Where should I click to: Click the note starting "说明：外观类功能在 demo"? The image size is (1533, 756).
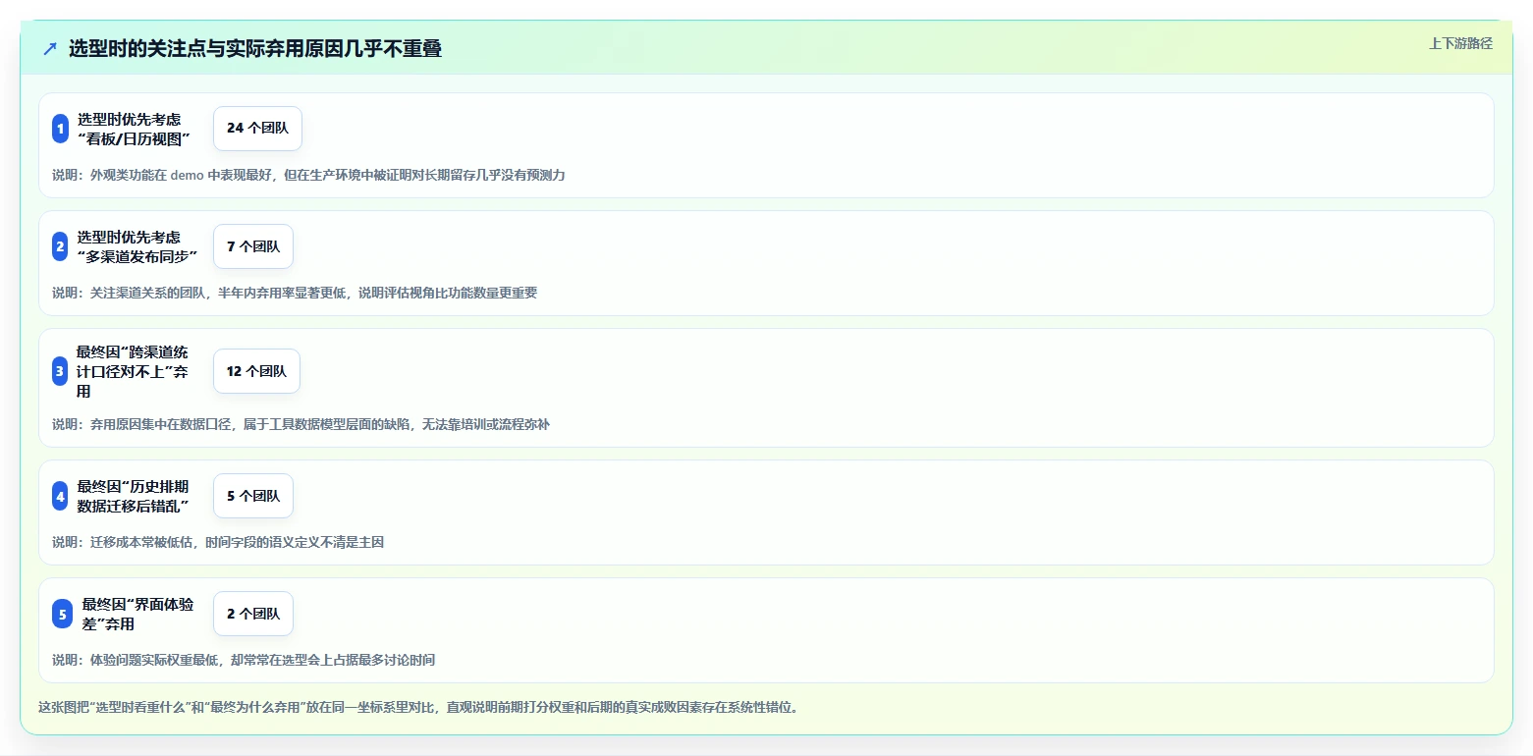click(308, 176)
